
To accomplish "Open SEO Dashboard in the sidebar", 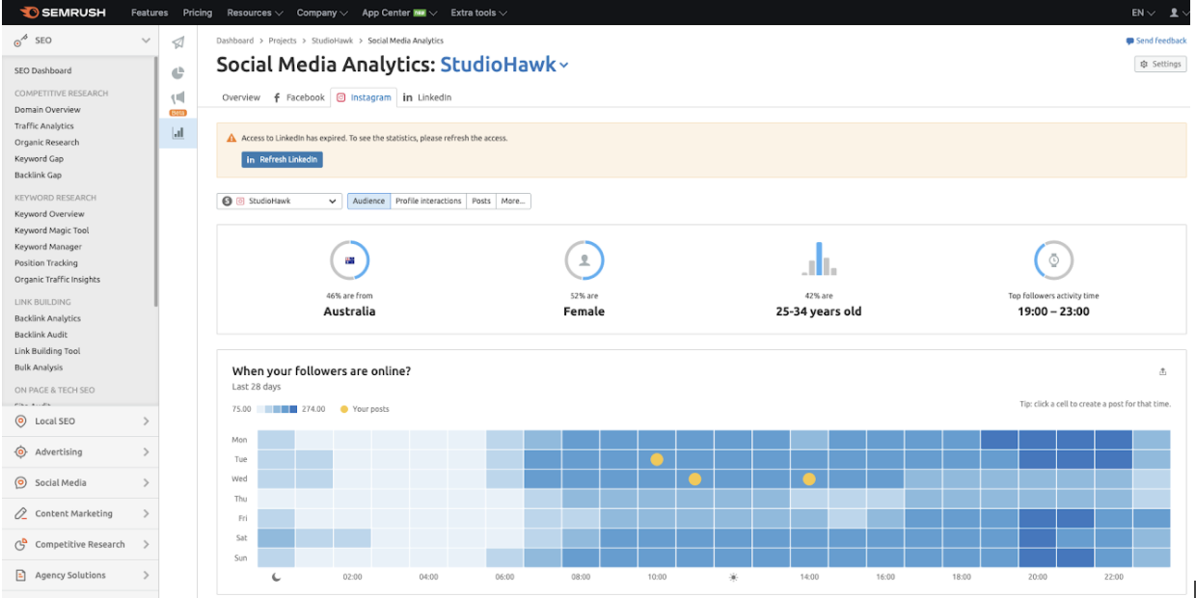I will point(43,71).
